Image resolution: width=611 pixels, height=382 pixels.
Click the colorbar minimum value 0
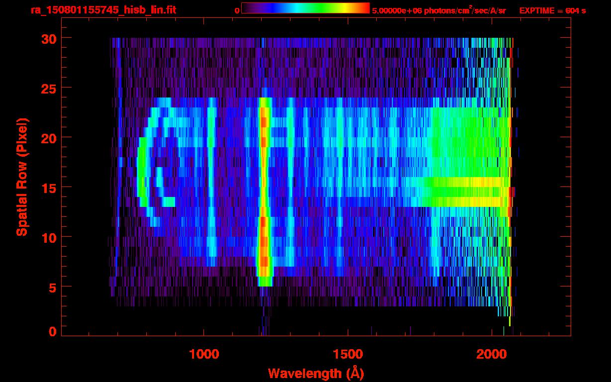tap(237, 10)
